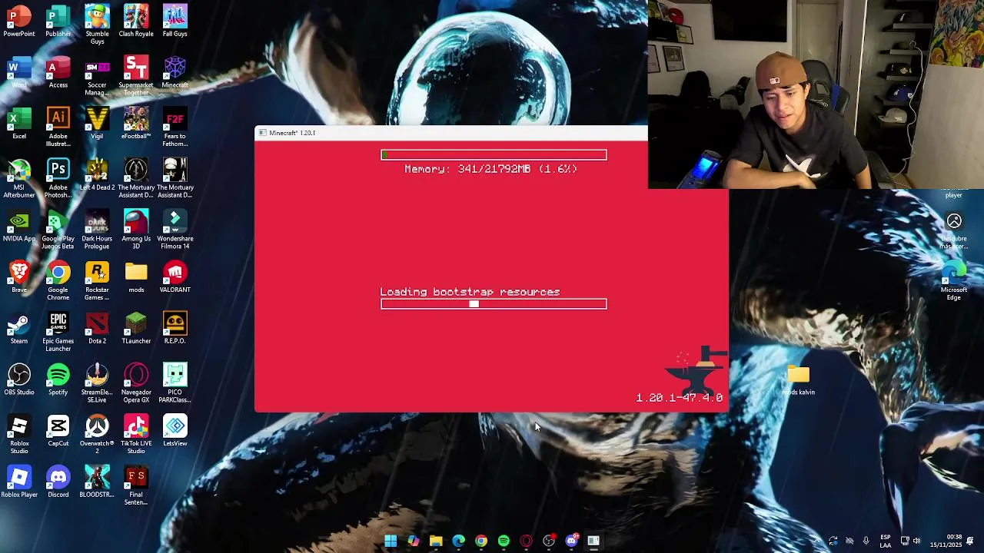Select the Vigil game icon
984x553 pixels.
click(97, 124)
